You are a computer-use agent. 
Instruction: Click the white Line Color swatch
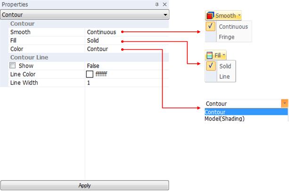pos(90,74)
